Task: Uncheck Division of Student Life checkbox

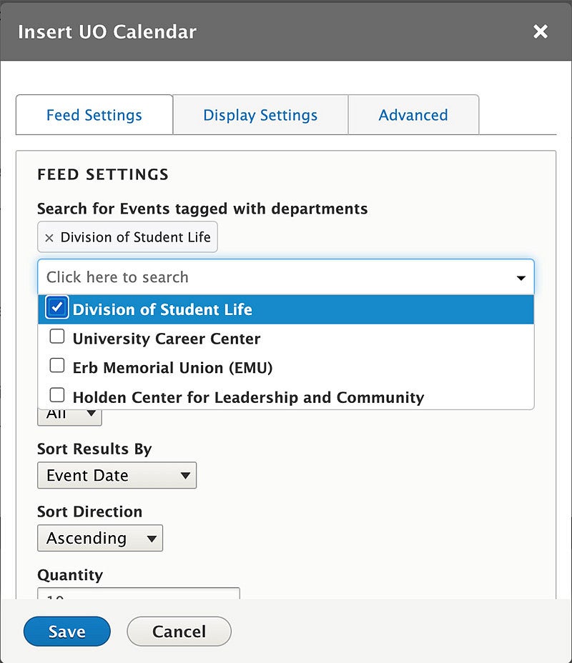Action: [56, 307]
